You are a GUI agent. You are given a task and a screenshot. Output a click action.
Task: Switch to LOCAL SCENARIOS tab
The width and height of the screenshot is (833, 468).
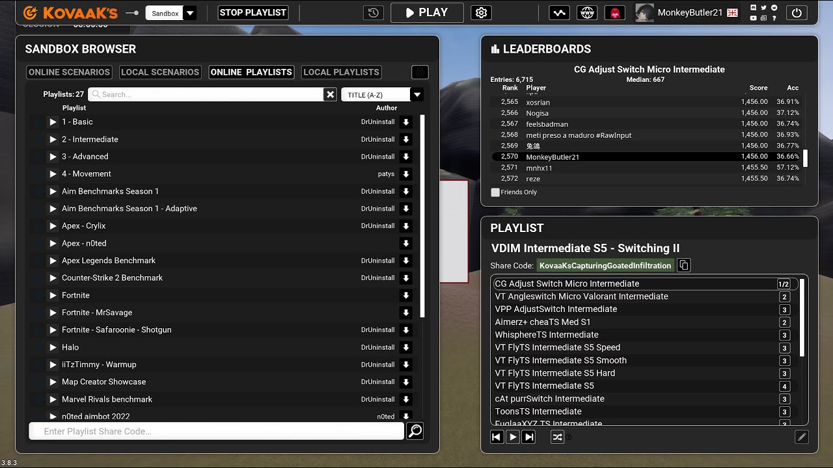pos(160,72)
